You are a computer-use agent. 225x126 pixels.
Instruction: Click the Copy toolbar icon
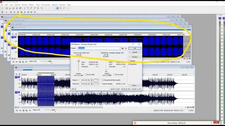(28, 8)
